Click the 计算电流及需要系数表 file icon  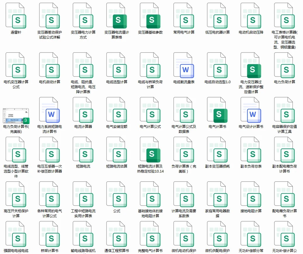[x=184, y=194]
